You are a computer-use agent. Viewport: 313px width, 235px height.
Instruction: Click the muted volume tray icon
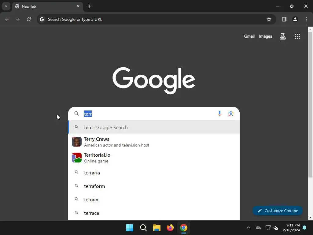point(276,228)
